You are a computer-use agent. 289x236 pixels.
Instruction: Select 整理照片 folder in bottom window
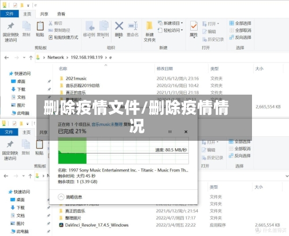click(73, 218)
